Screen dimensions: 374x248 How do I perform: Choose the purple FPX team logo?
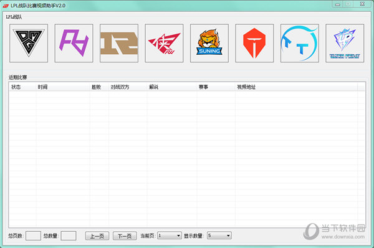tap(74, 43)
